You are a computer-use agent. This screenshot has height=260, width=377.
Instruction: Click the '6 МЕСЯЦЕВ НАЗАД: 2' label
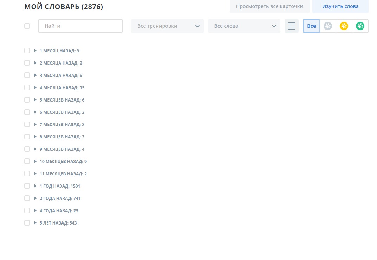pos(62,112)
